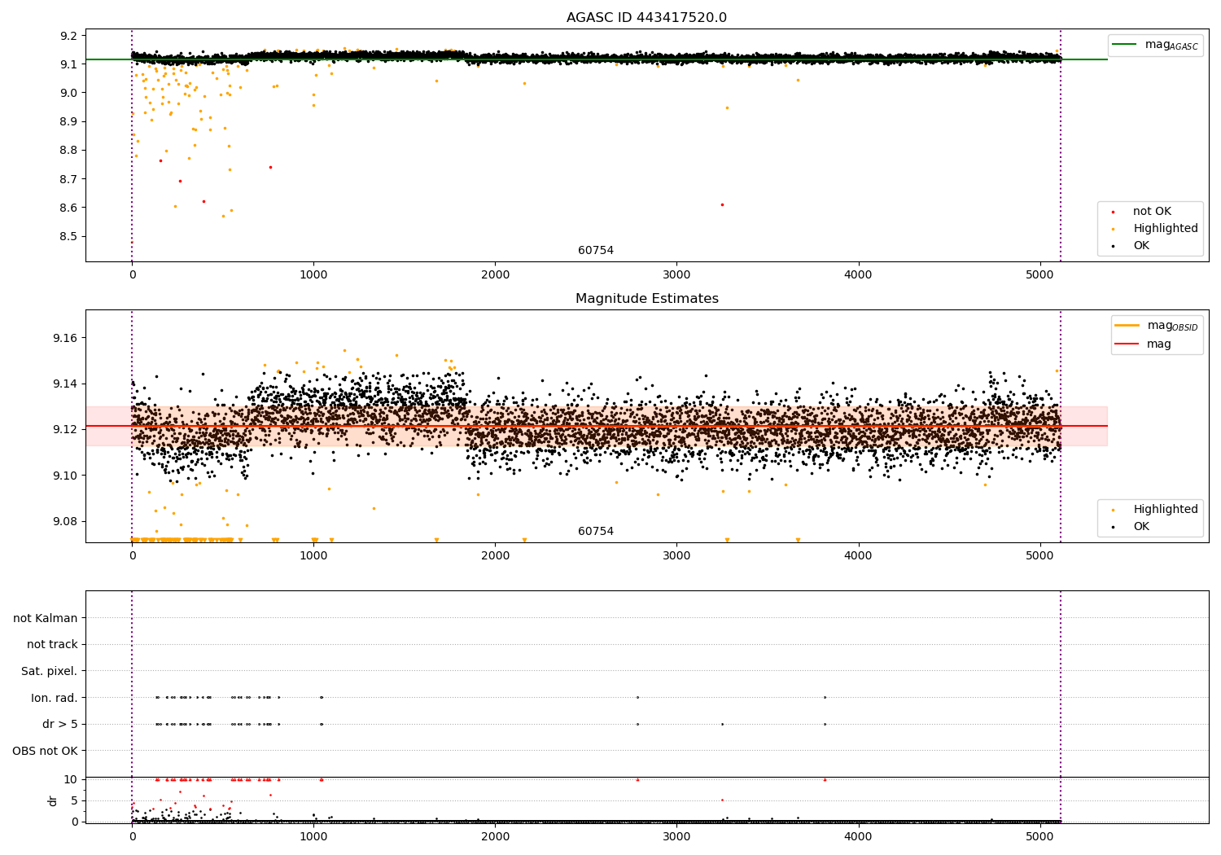Click the 'AGASC ID 443417520.0' plot title

coord(646,18)
